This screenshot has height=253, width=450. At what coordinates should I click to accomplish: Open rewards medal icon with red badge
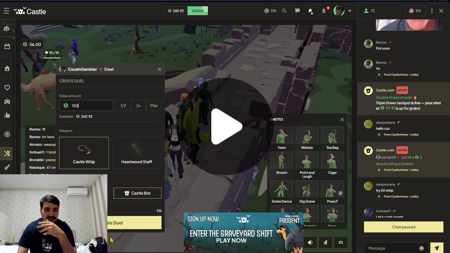tap(324, 11)
